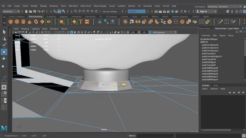246x138 pixels.
Task: Open the Channels menu in Channel Box
Action: [206, 36]
